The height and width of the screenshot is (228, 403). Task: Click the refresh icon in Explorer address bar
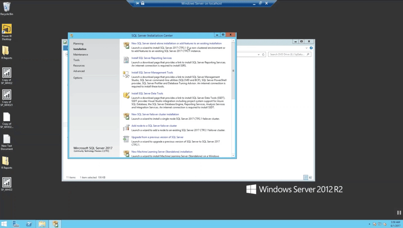tap(263, 54)
